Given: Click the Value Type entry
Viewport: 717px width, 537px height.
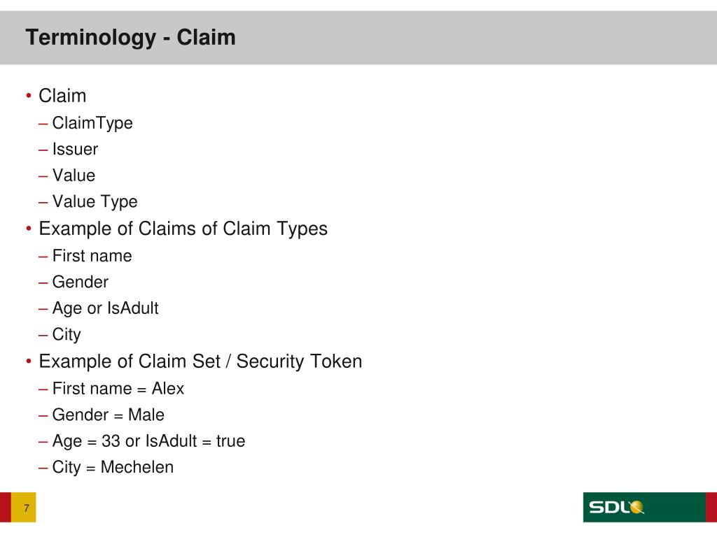Looking at the screenshot, I should 95,202.
